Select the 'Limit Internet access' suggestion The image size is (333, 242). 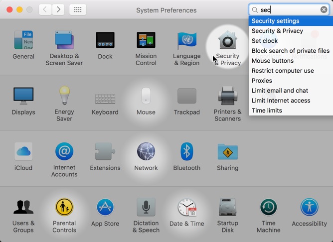click(x=291, y=101)
